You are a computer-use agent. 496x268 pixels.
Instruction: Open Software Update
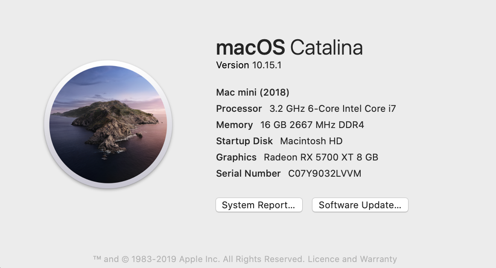tap(360, 205)
